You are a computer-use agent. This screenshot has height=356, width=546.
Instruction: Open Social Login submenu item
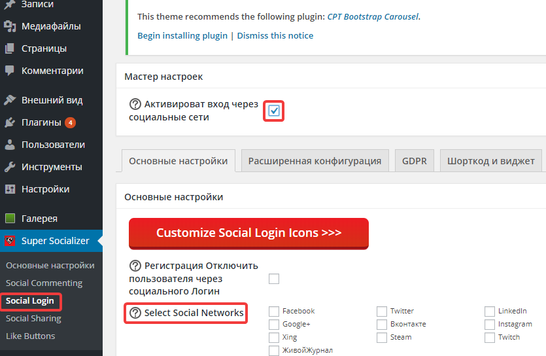30,301
